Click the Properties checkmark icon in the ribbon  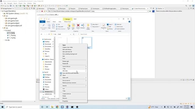(x=104, y=25)
